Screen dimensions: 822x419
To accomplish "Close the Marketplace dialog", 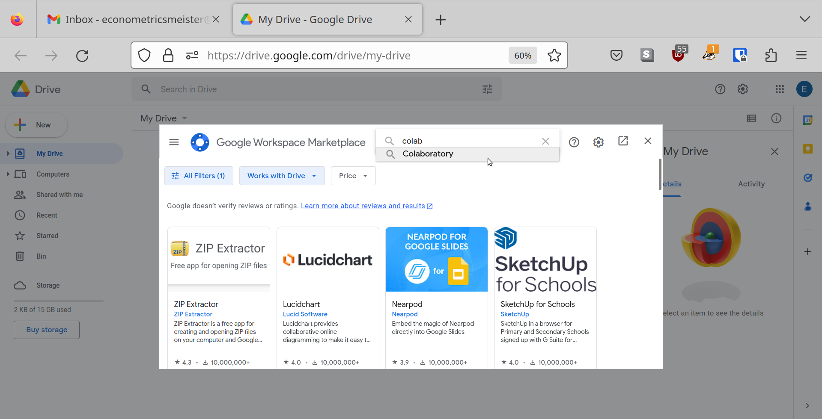I will (648, 141).
